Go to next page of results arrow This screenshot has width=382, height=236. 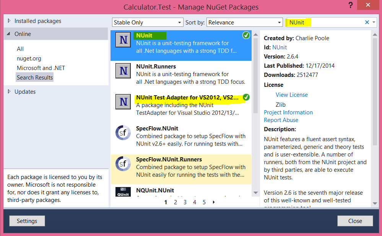(x=214, y=202)
